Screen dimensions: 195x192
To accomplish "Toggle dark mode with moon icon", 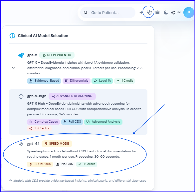I will [x=166, y=12].
